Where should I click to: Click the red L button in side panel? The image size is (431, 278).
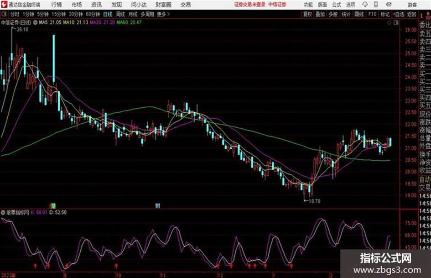[x=422, y=16]
